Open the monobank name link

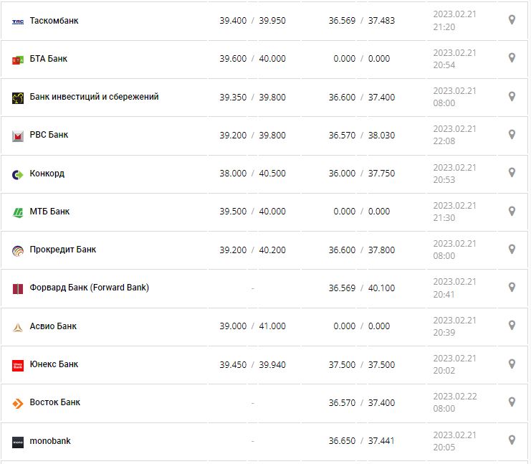click(x=50, y=441)
